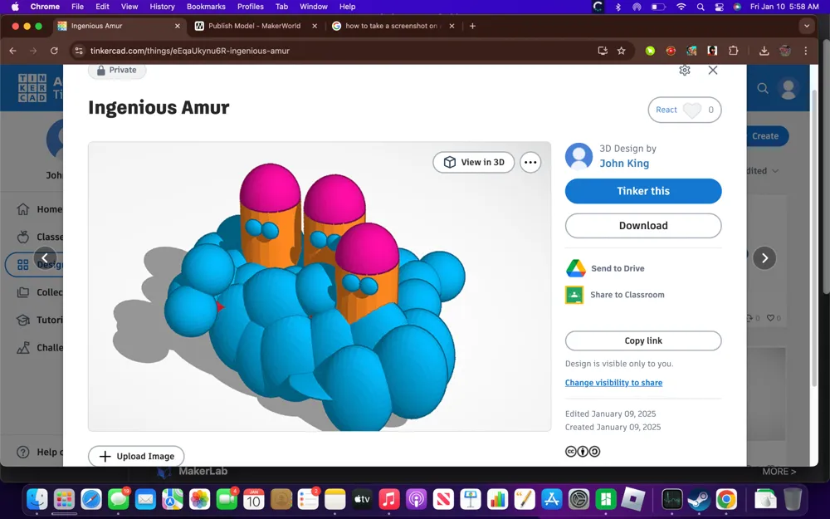Open Home in Tinkercad sidebar
This screenshot has width=830, height=519.
click(39, 209)
